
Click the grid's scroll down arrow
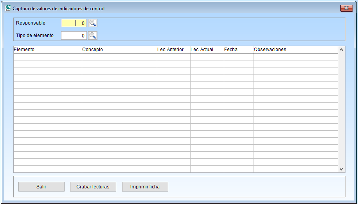[x=341, y=169]
